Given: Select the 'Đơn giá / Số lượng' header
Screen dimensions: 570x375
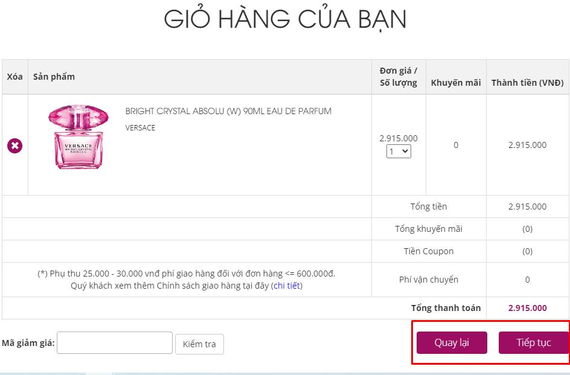Looking at the screenshot, I should [399, 77].
